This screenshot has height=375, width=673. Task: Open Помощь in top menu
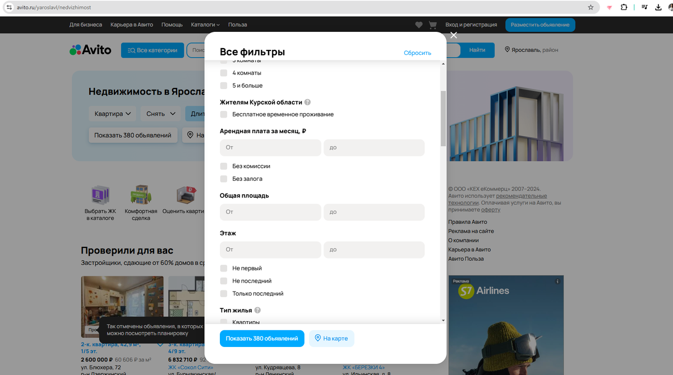(x=172, y=25)
